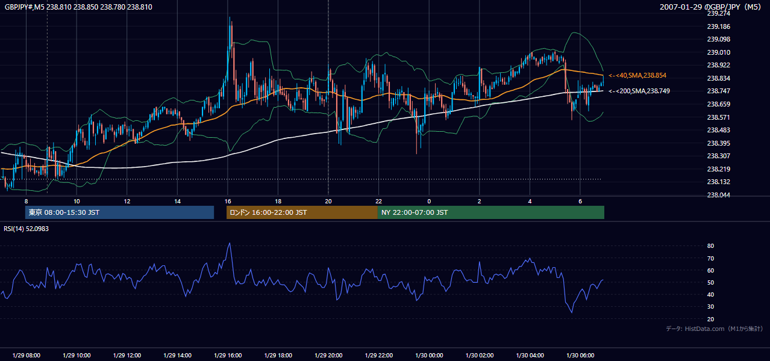Click hour label 16 below the price chart
Viewport: 770px width, 361px height.
228,201
